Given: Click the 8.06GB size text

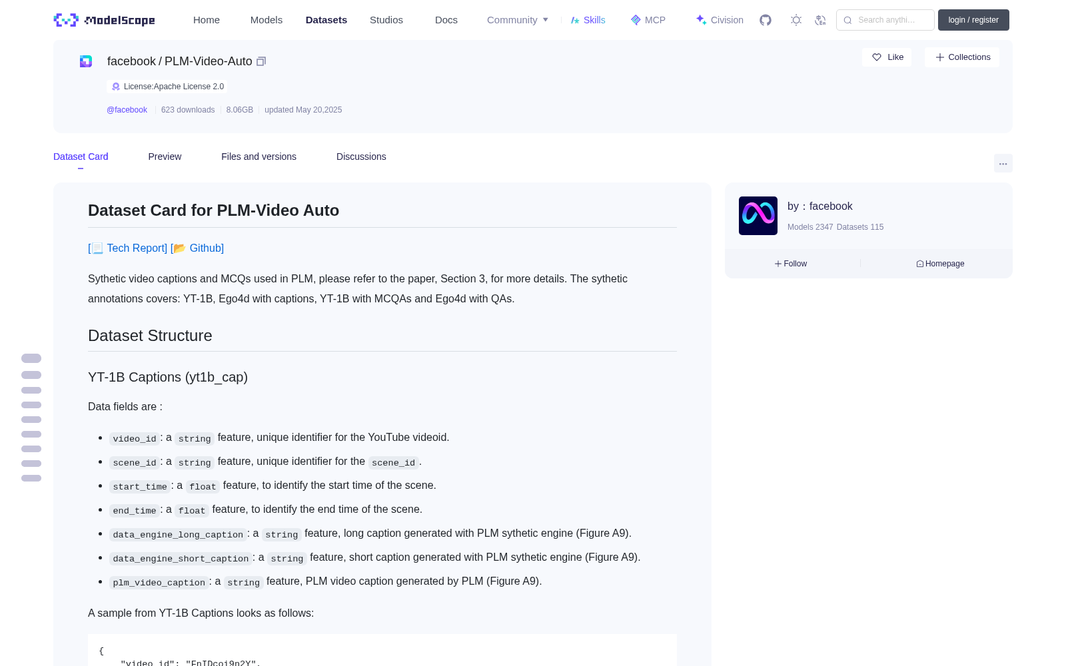Looking at the screenshot, I should click(x=240, y=110).
